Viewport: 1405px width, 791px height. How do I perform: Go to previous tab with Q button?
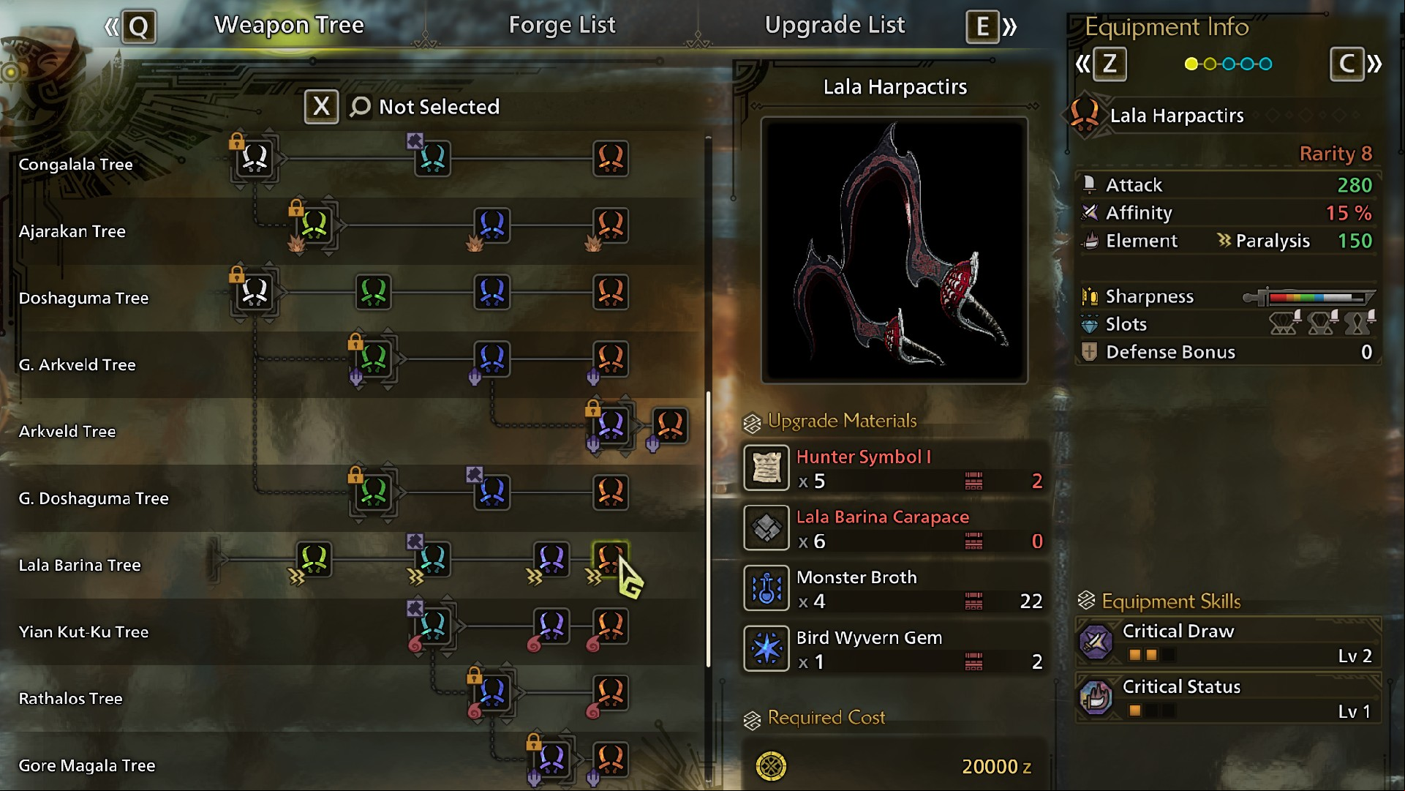tap(138, 28)
